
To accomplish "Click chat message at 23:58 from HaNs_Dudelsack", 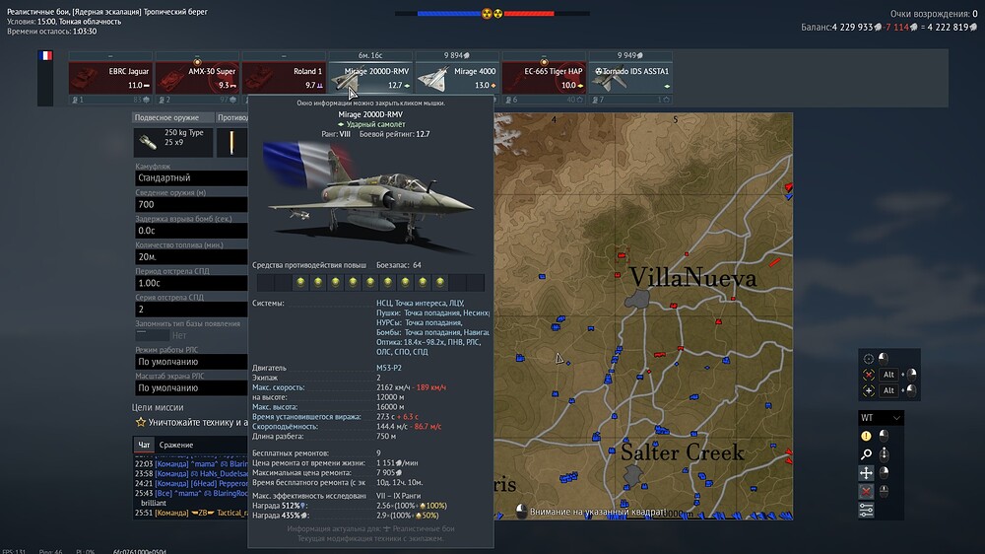I will pos(191,473).
